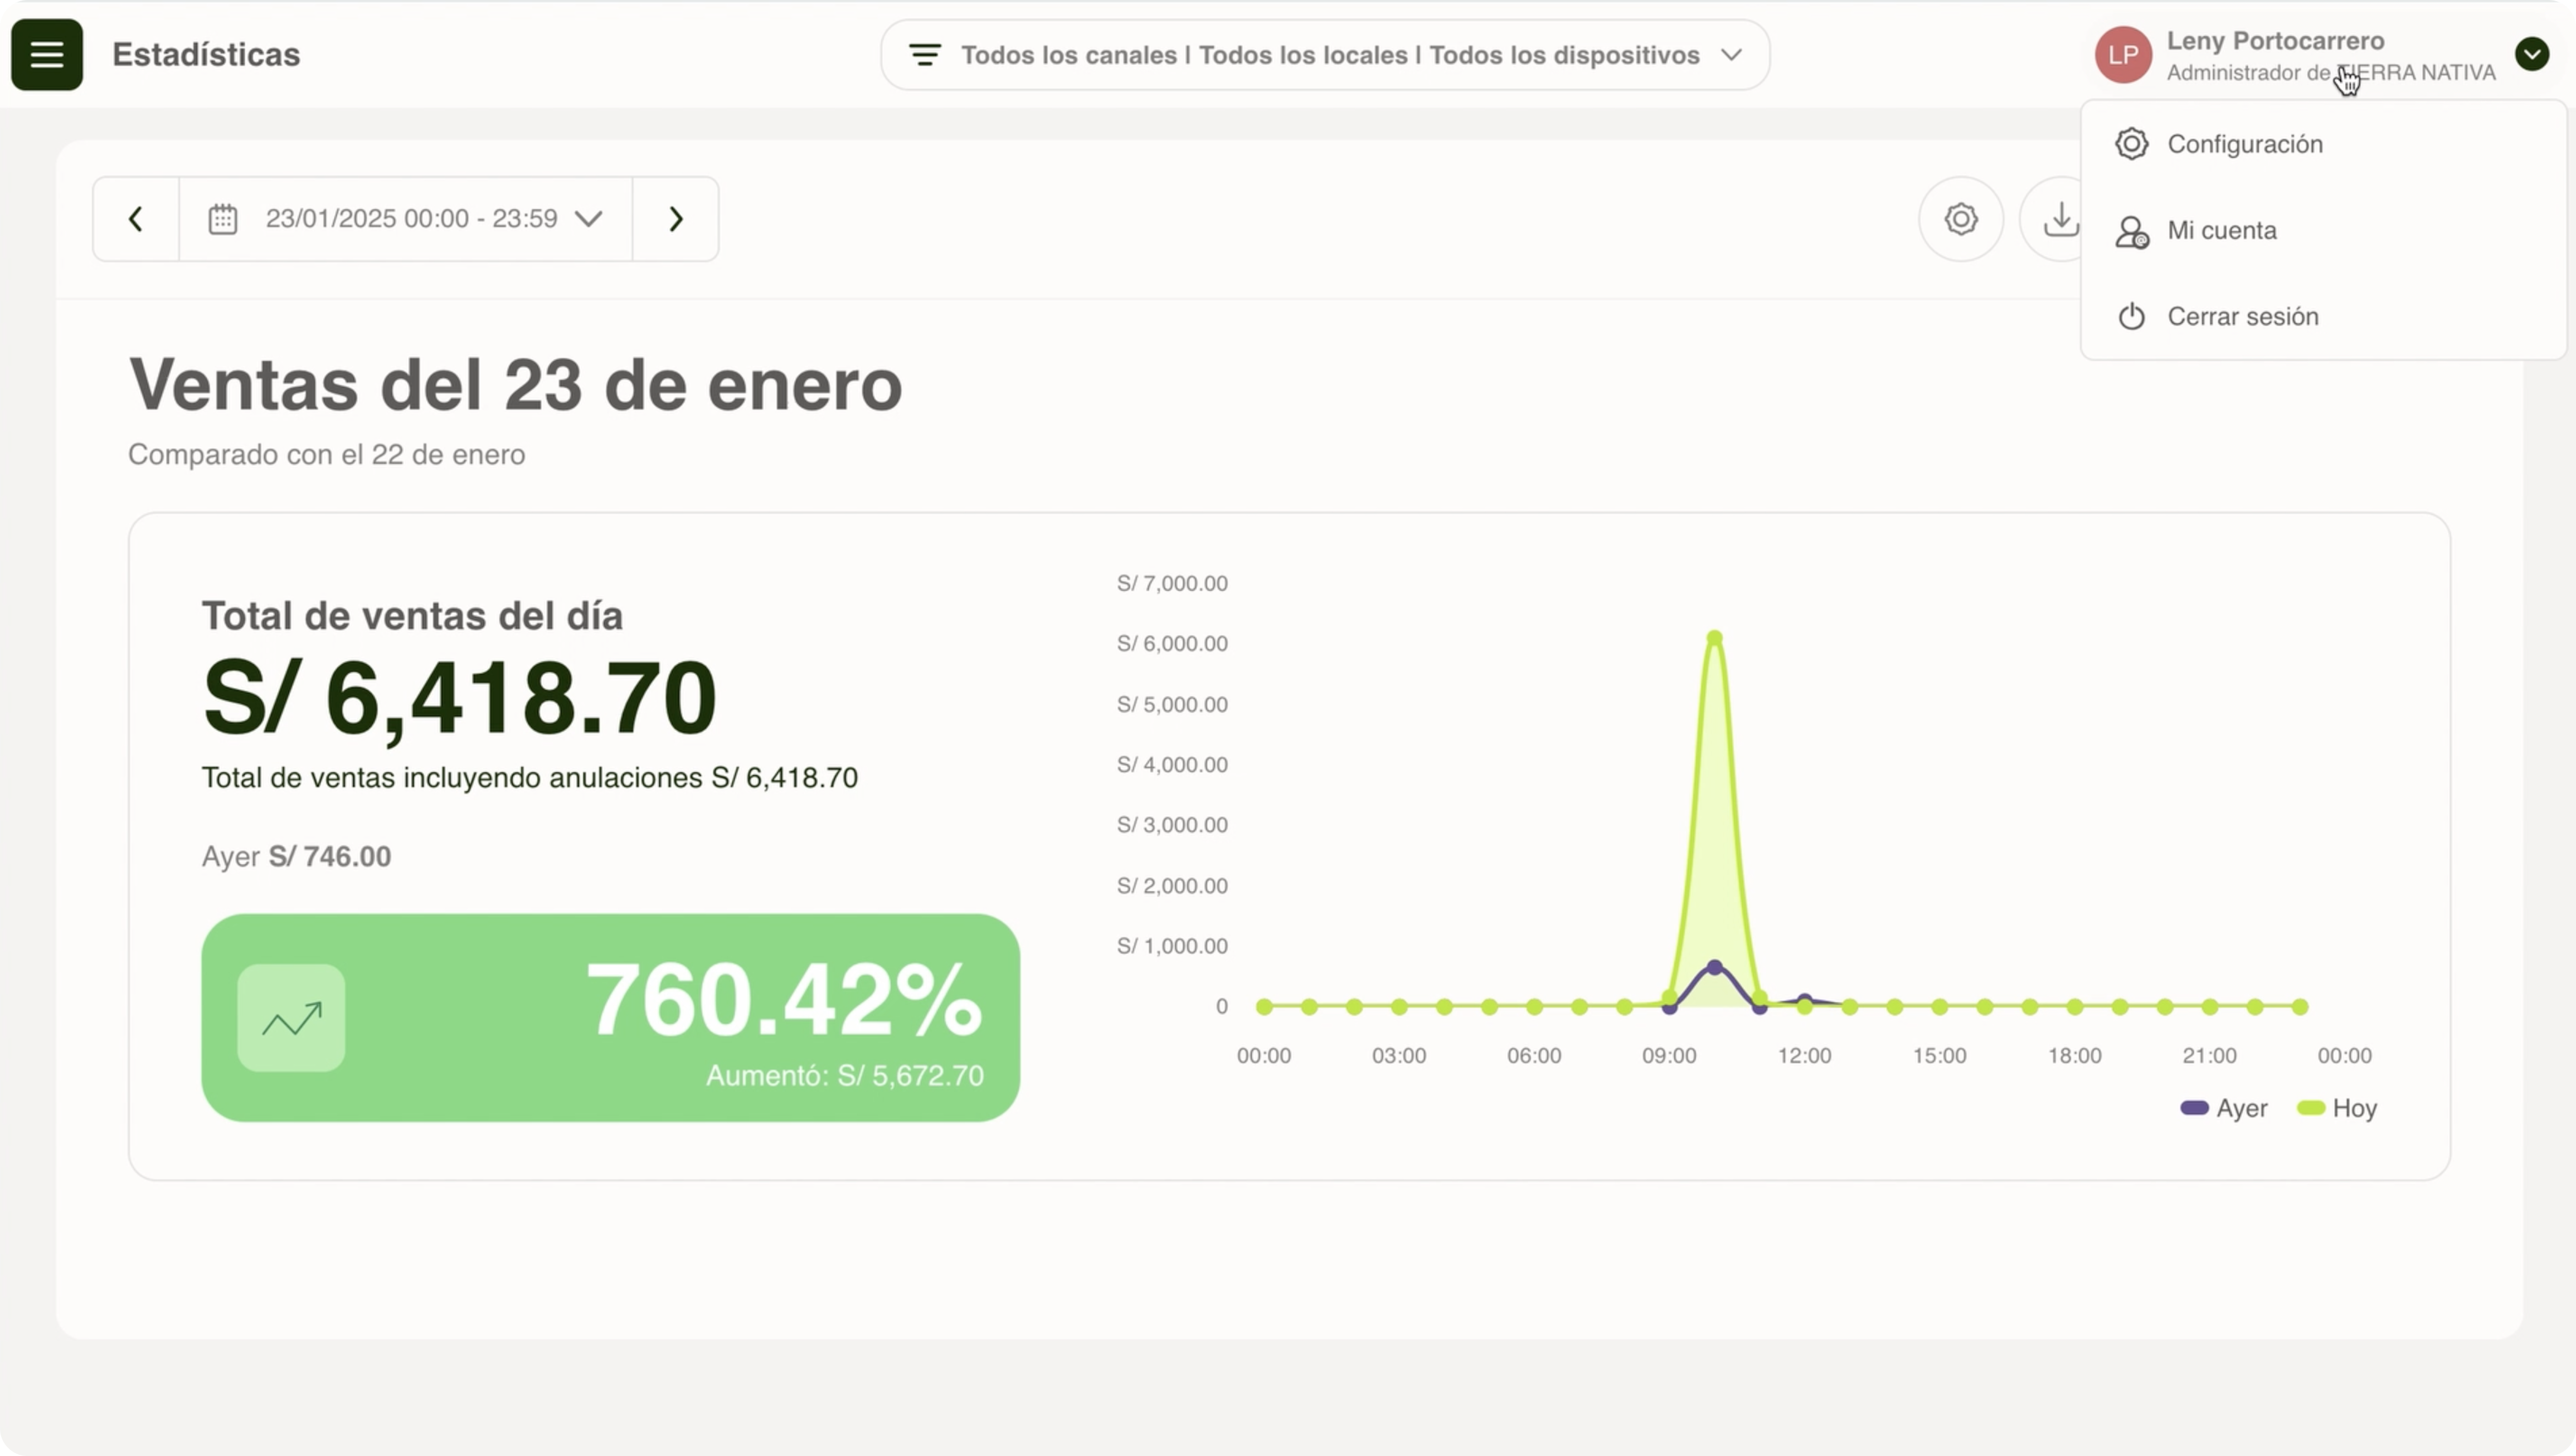
Task: Go to previous day with left arrow
Action: pyautogui.click(x=136, y=219)
